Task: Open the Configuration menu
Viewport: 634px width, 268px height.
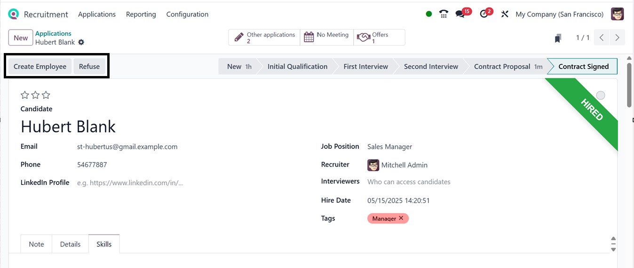Action: tap(187, 14)
